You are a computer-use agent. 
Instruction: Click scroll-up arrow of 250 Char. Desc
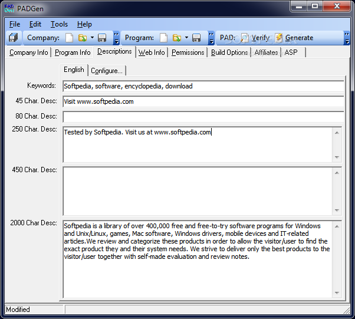point(337,133)
